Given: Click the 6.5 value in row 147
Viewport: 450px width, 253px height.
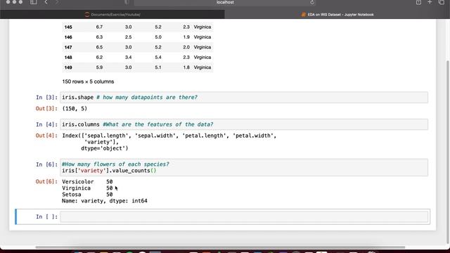Looking at the screenshot, I should tap(99, 47).
